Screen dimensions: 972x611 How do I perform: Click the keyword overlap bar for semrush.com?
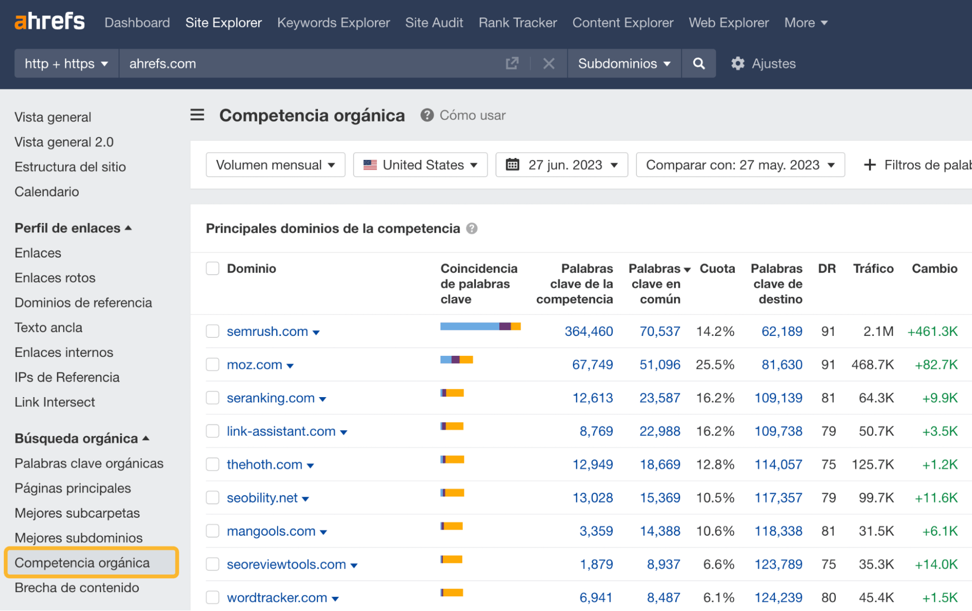point(479,326)
